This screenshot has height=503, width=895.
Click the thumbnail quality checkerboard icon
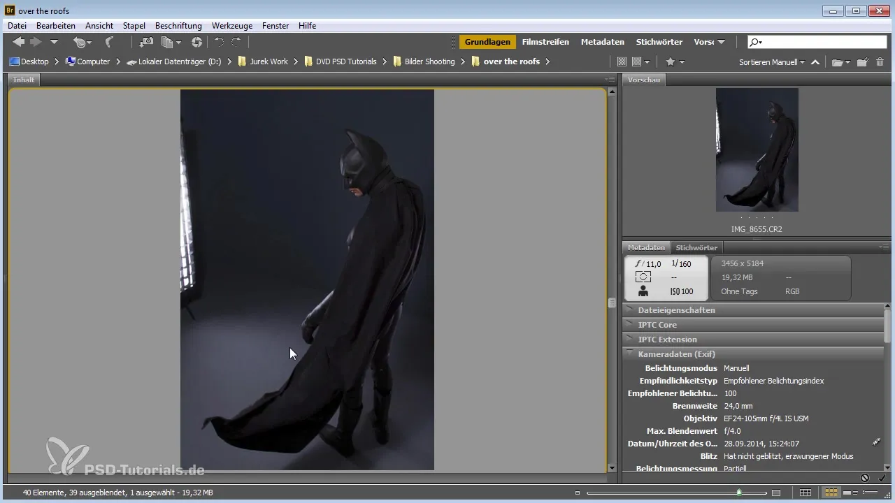click(622, 61)
